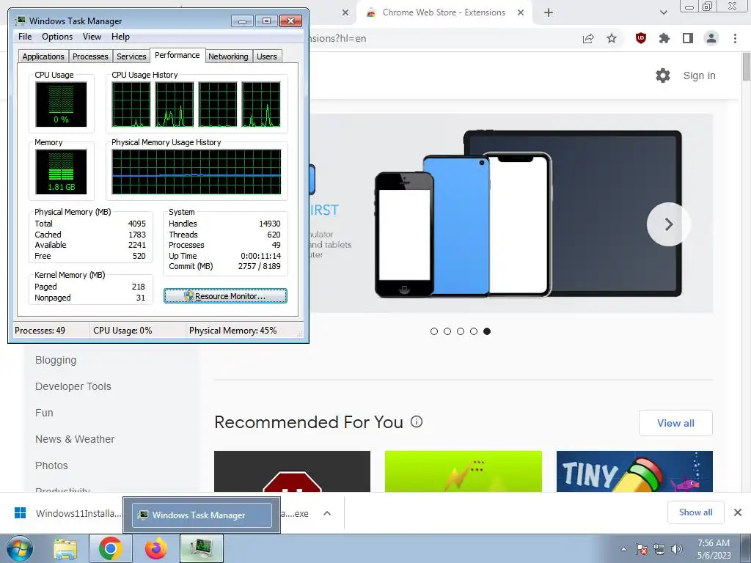Open Fun category
The image size is (751, 563).
pos(44,413)
